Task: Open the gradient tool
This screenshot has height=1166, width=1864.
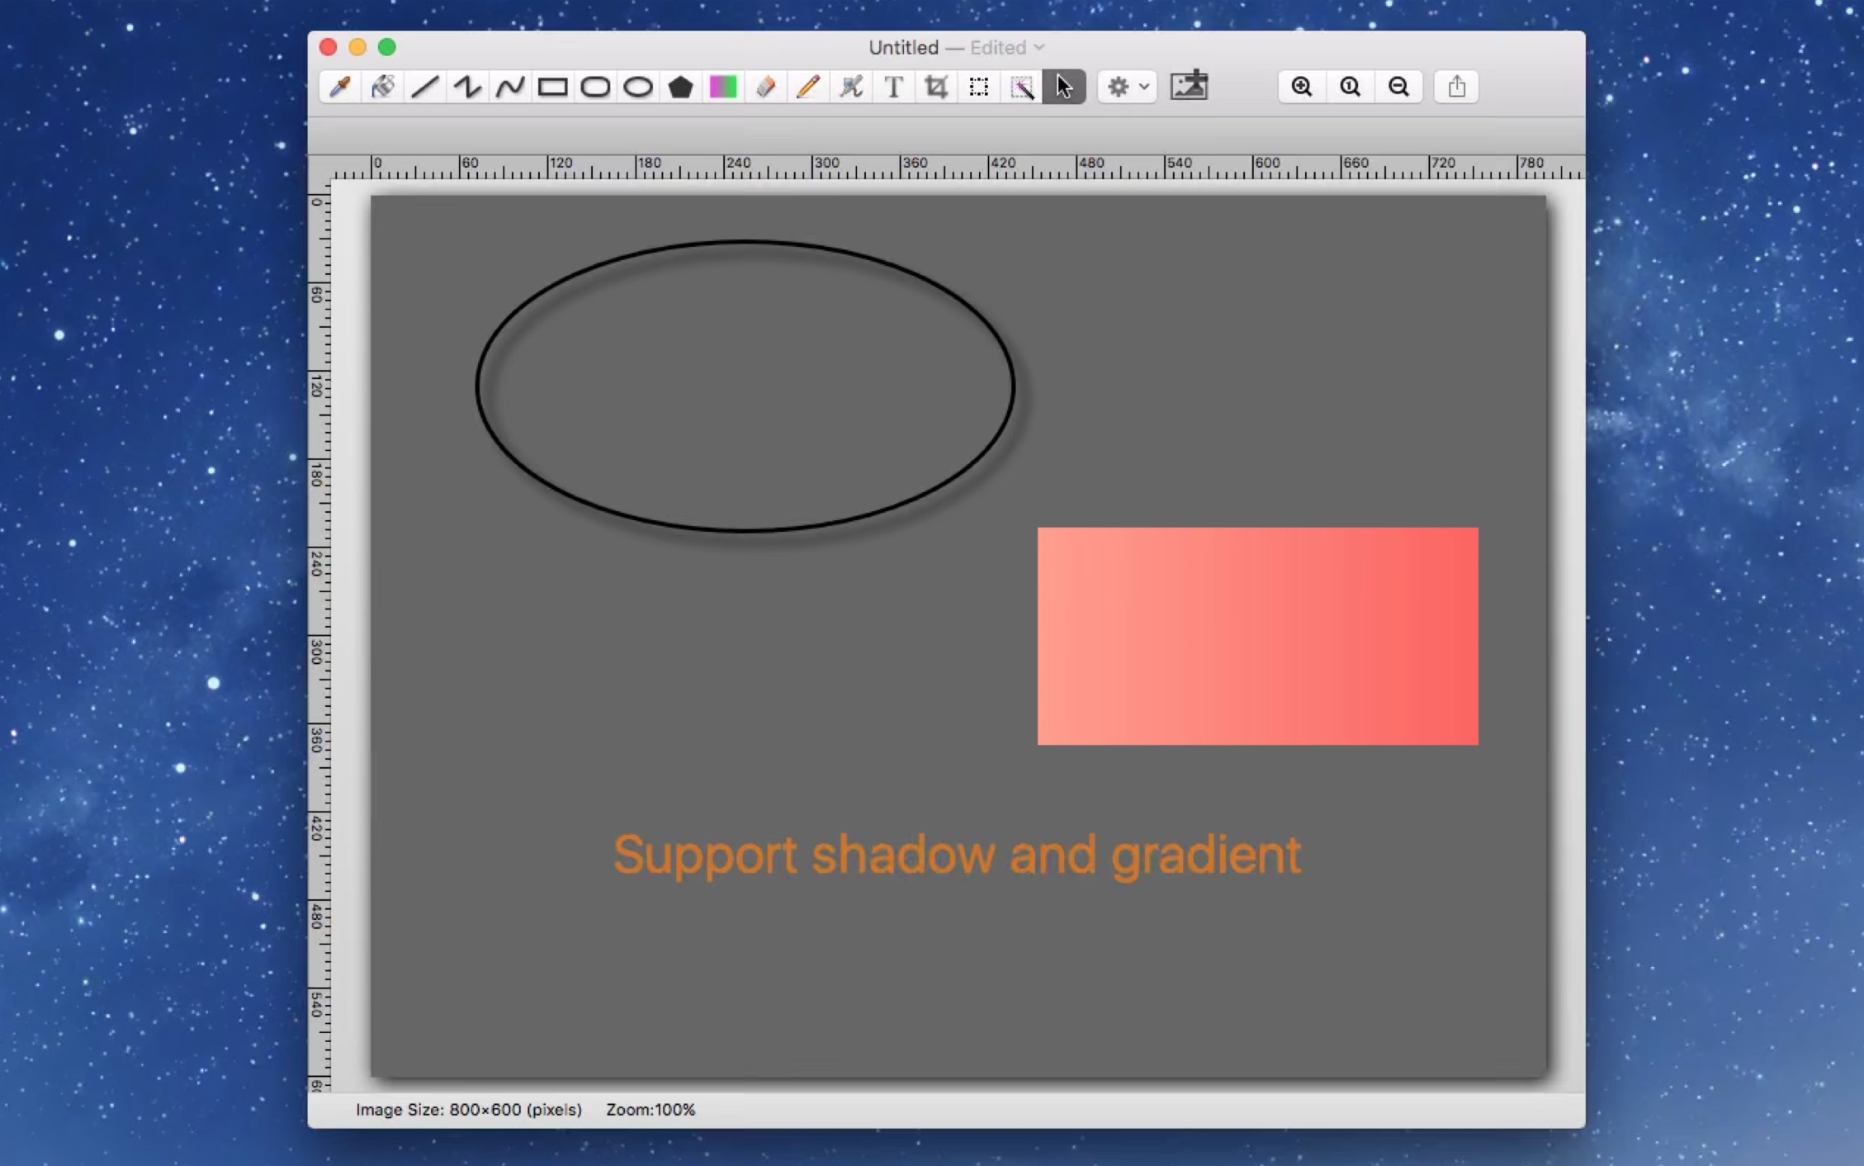Action: point(723,87)
